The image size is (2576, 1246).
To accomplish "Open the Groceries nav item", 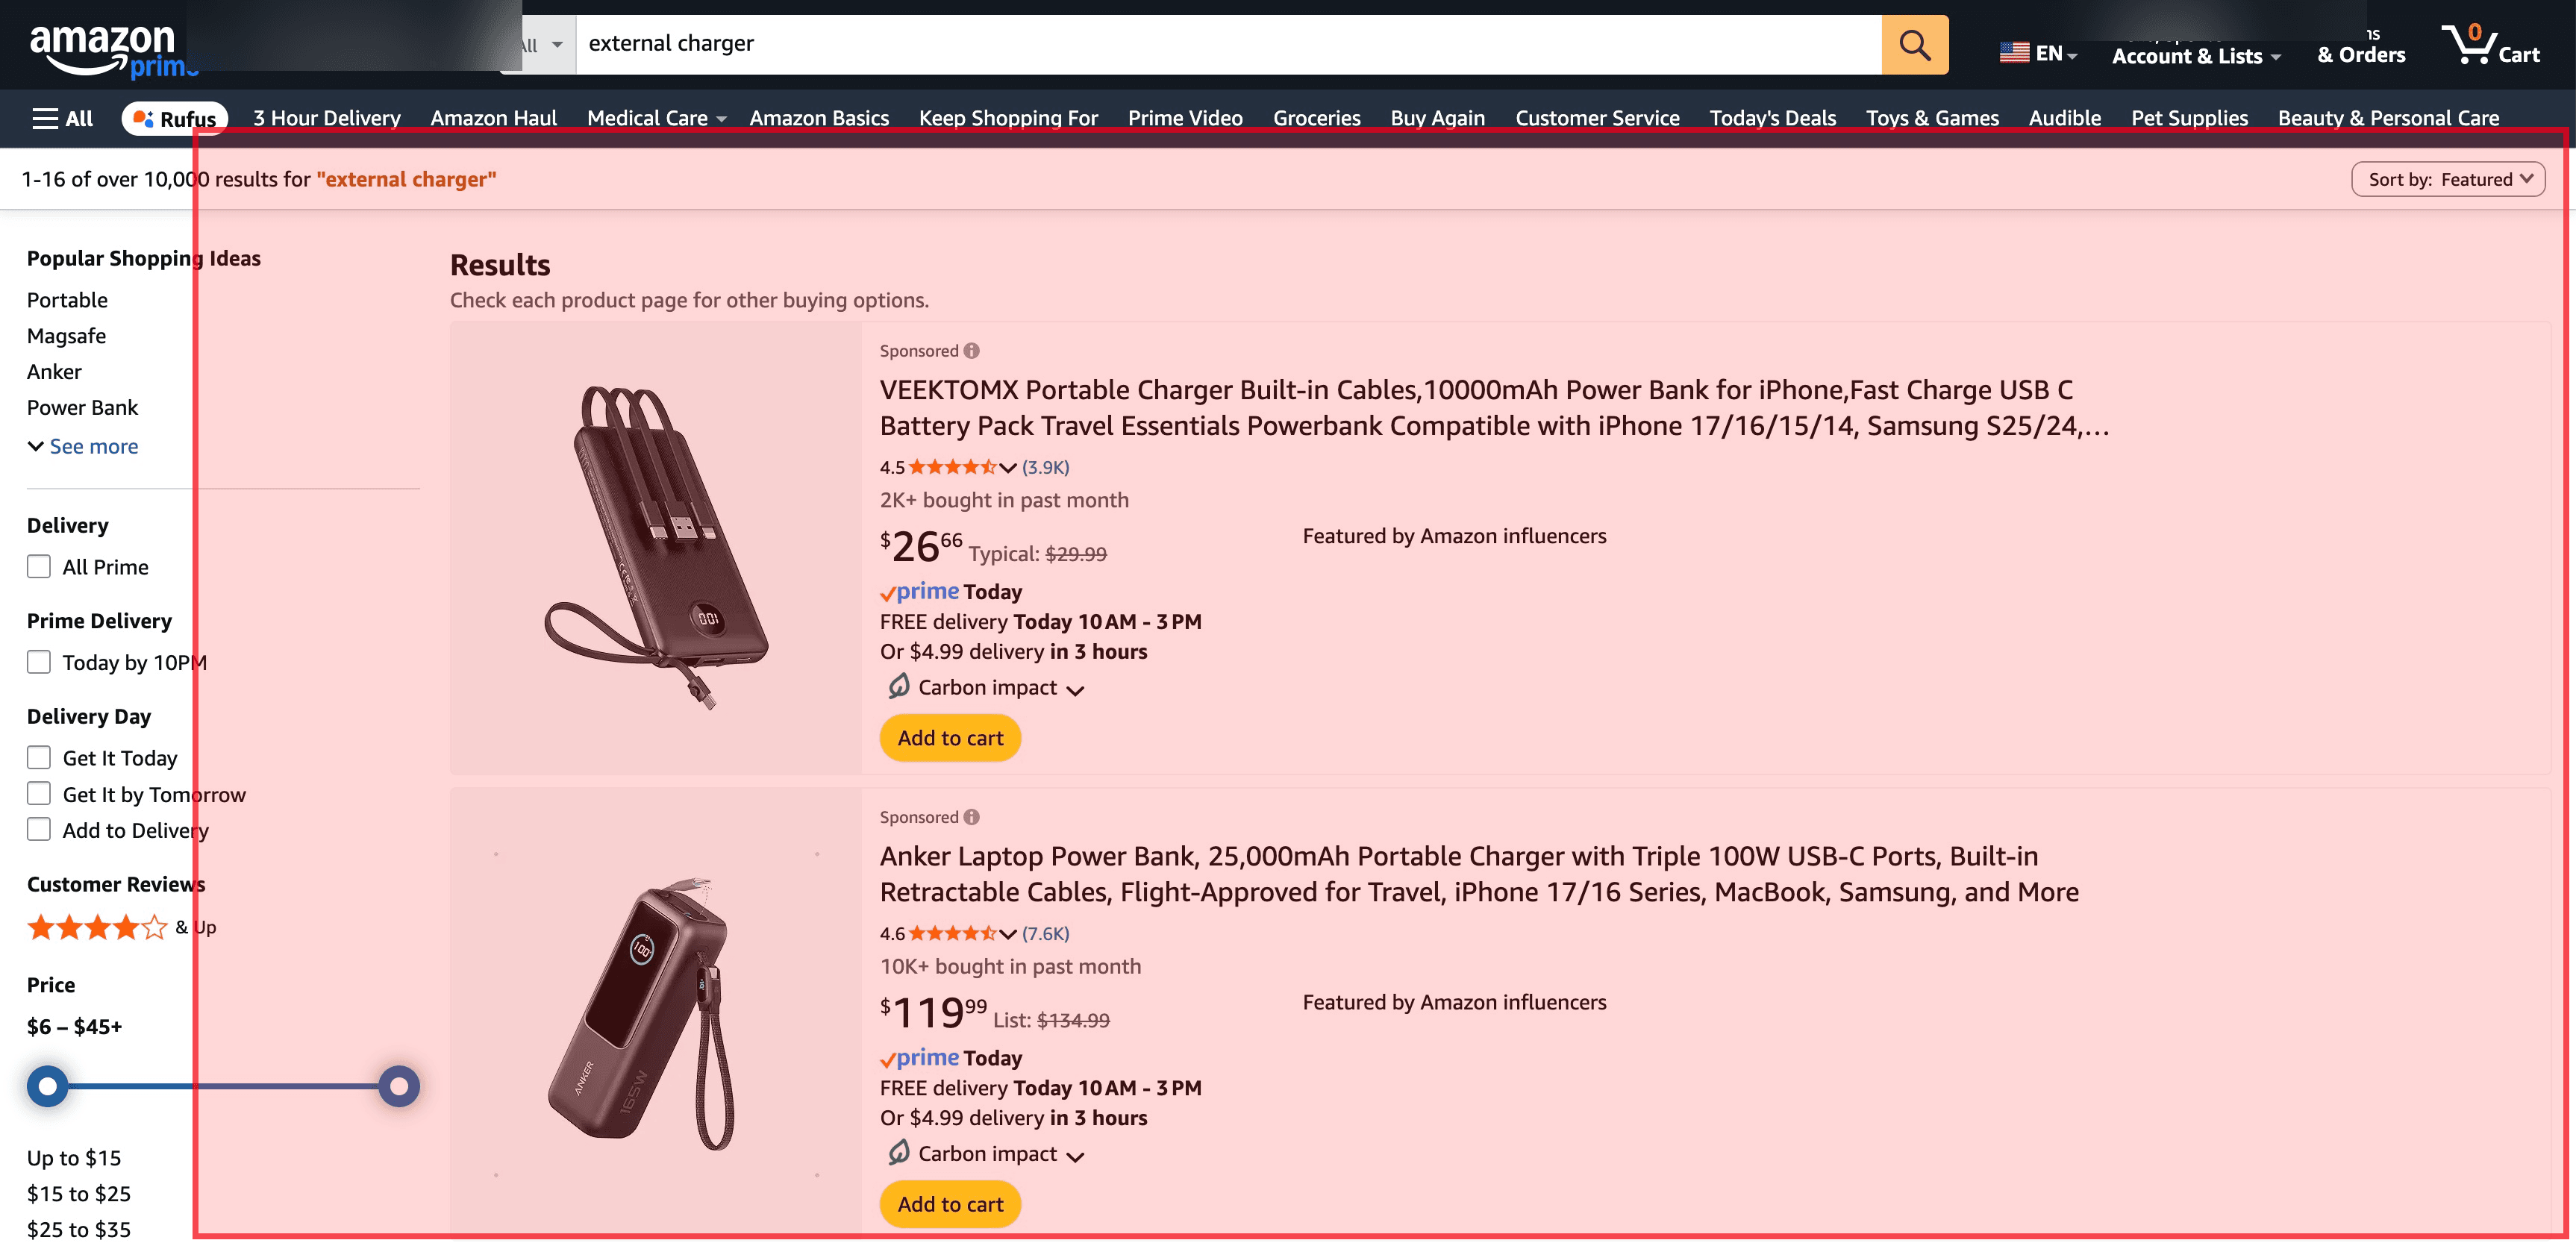I will click(1316, 117).
